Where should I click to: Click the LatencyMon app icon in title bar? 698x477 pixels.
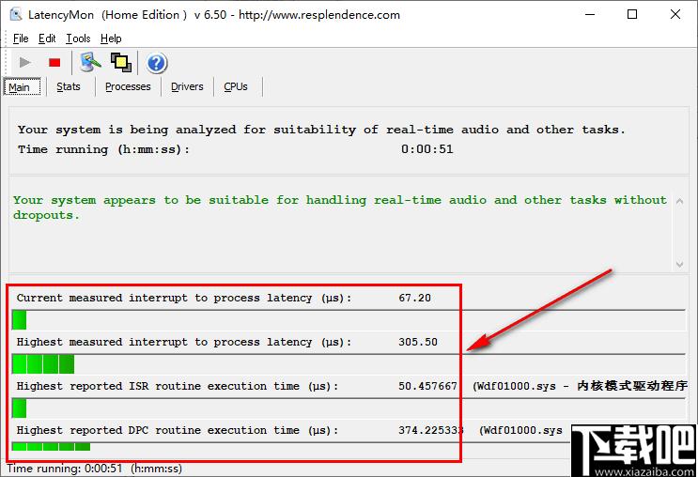(x=16, y=15)
